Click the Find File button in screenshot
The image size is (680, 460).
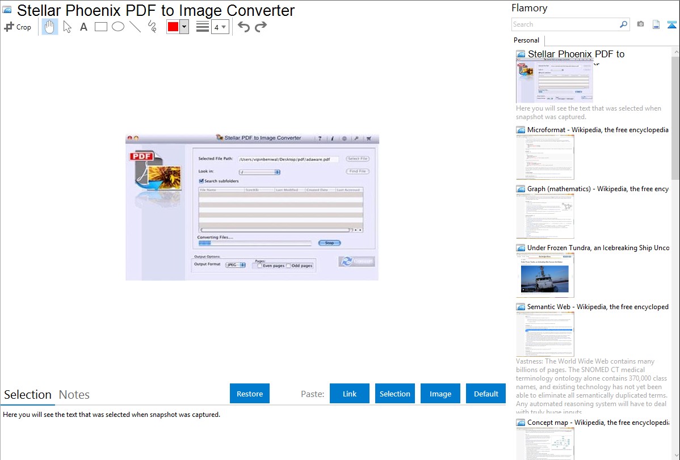[358, 171]
